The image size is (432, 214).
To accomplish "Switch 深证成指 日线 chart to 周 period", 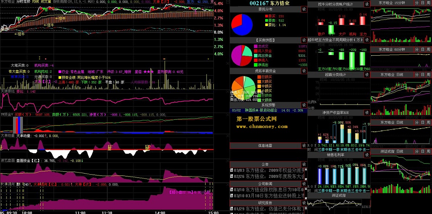I will [429, 151].
